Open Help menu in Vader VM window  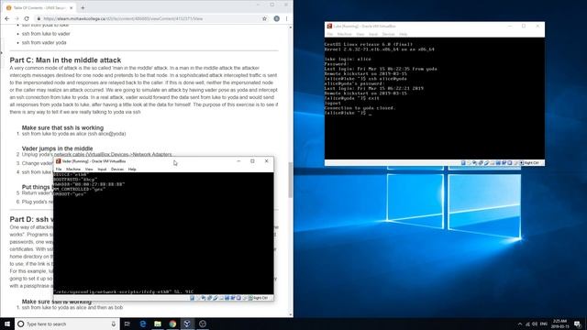pos(132,169)
